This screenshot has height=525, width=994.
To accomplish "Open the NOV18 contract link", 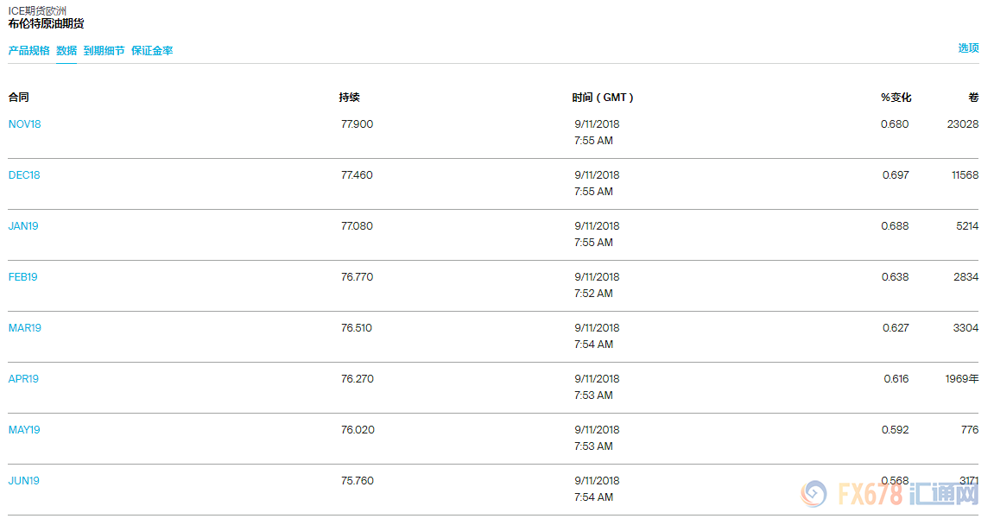I will (x=24, y=124).
